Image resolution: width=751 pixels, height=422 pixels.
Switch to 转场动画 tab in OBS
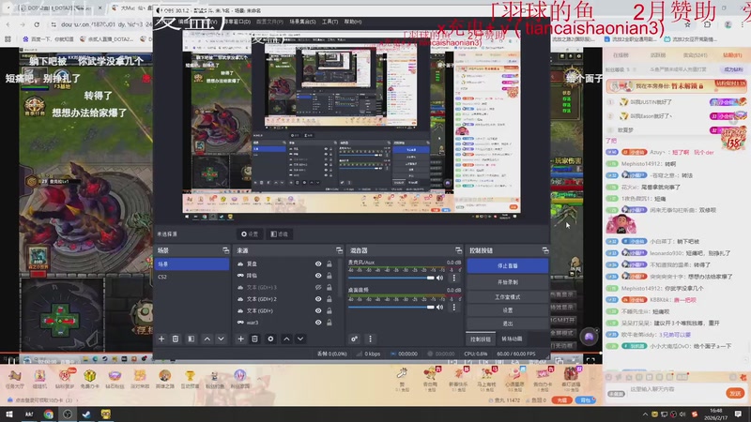[x=512, y=339]
